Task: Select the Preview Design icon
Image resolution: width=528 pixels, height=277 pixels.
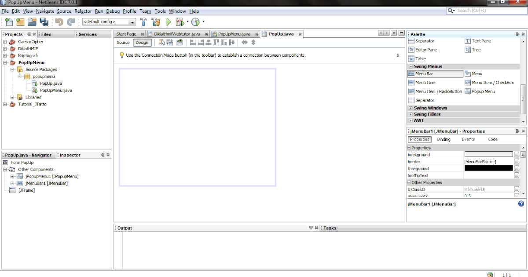Action: coord(180,42)
